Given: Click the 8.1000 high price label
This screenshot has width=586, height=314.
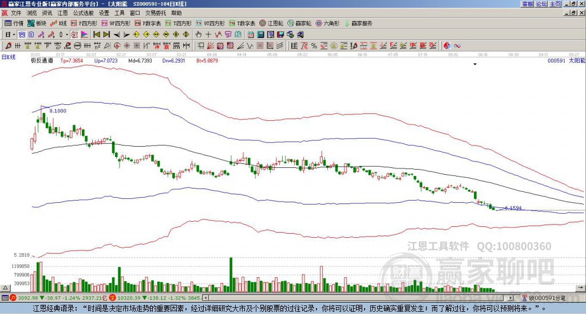Looking at the screenshot, I should point(58,111).
